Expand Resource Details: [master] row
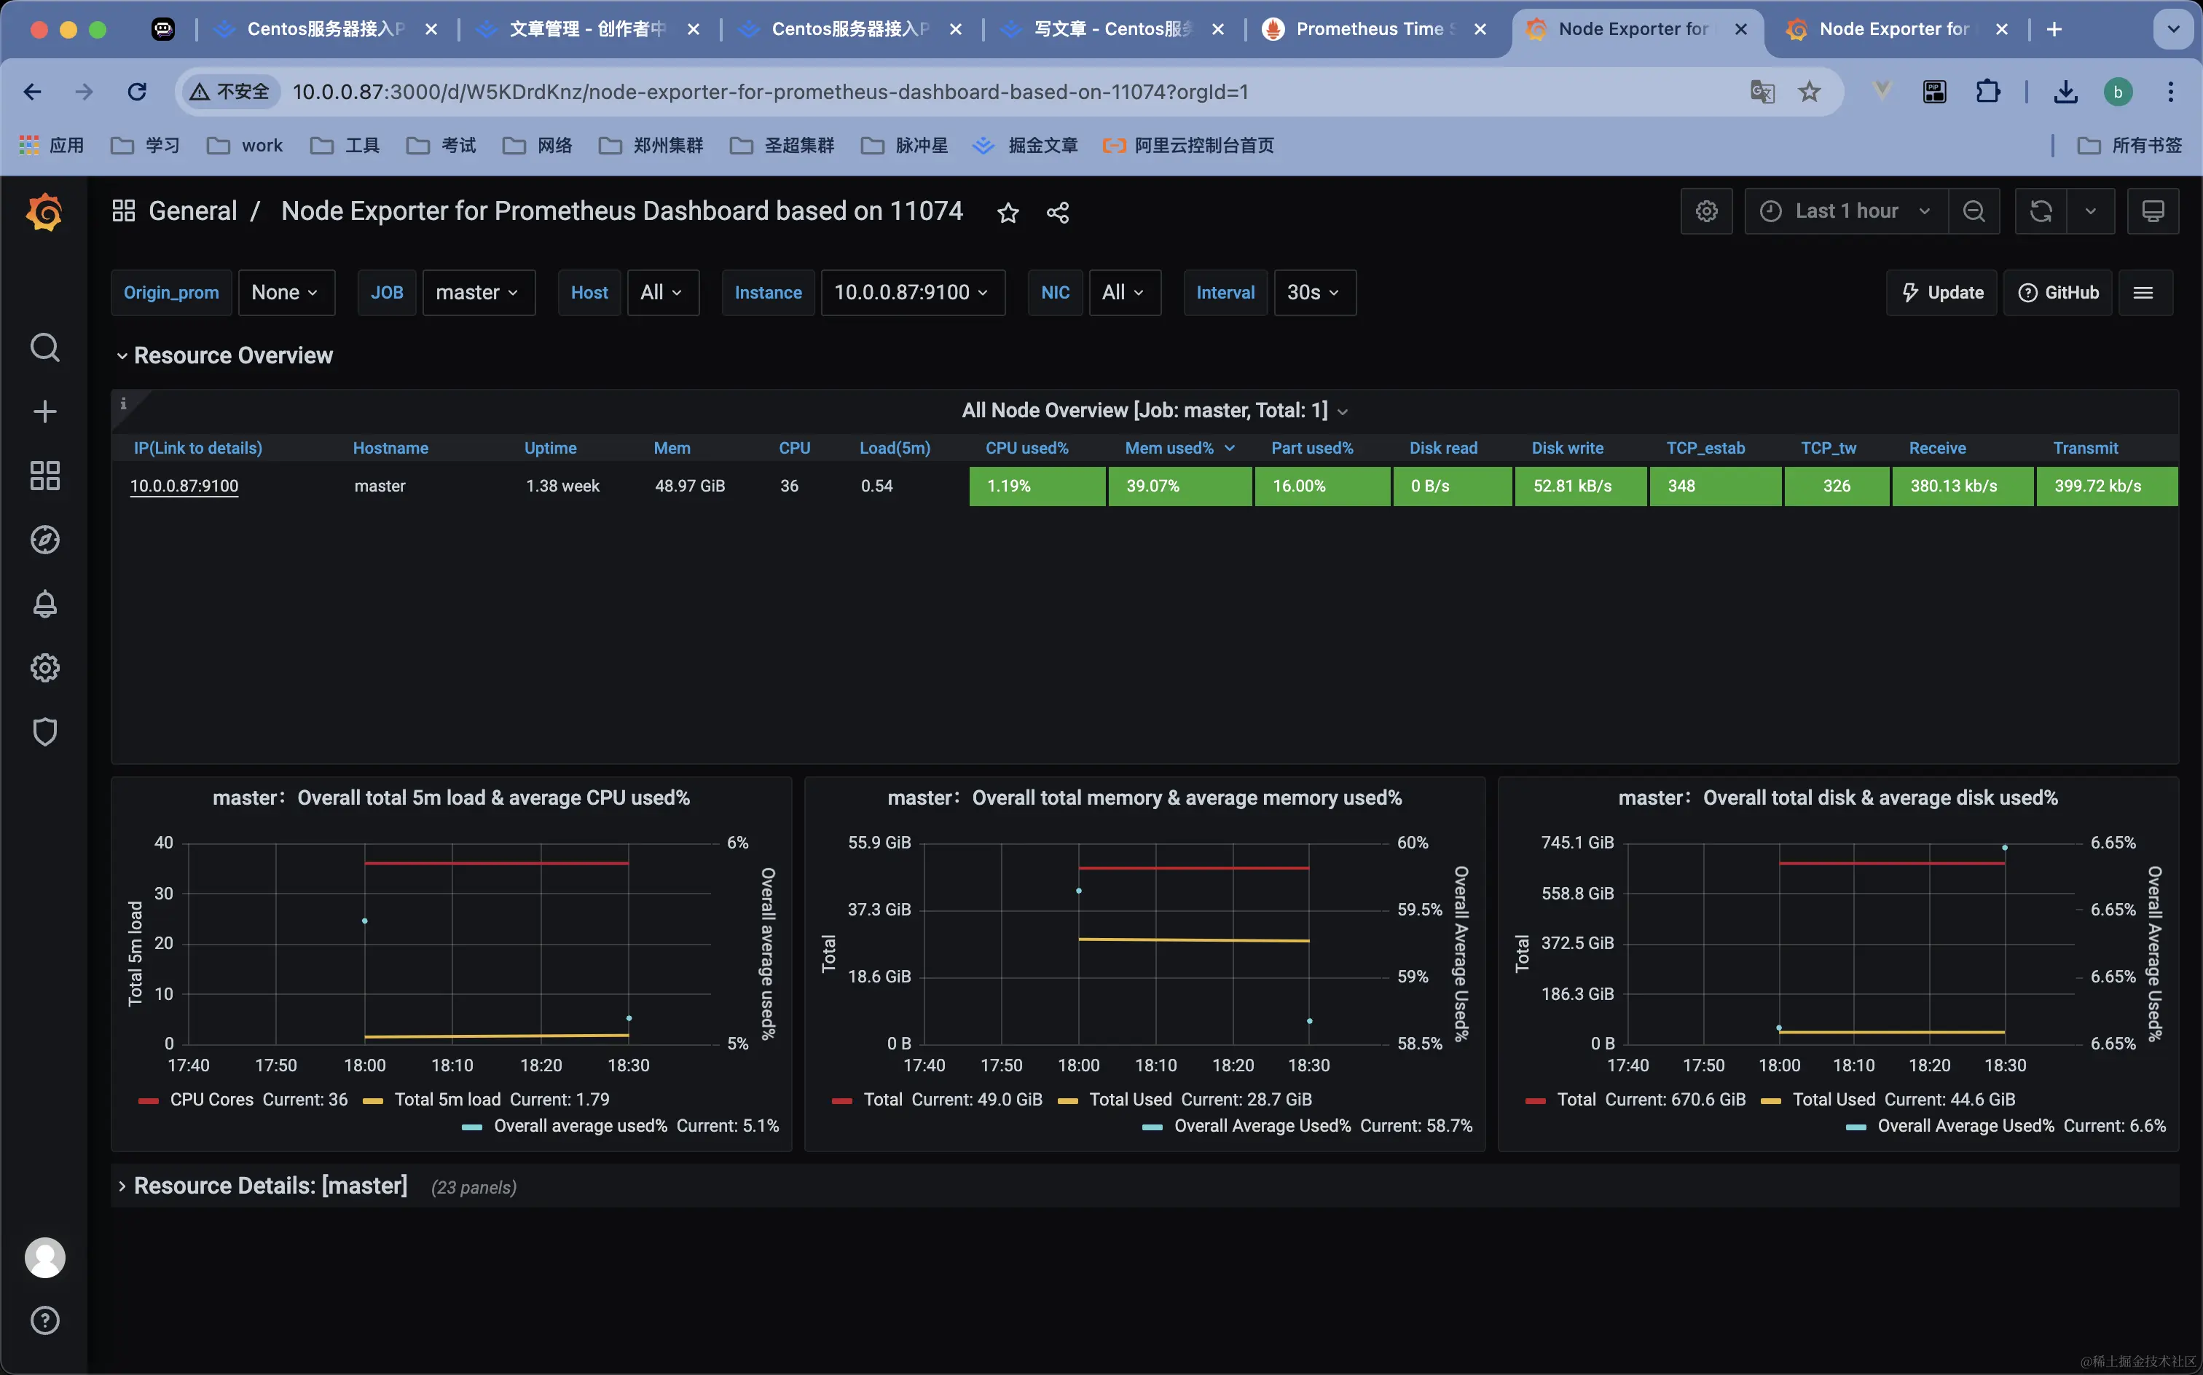Screen dimensions: 2203x1375 (x=270, y=1186)
